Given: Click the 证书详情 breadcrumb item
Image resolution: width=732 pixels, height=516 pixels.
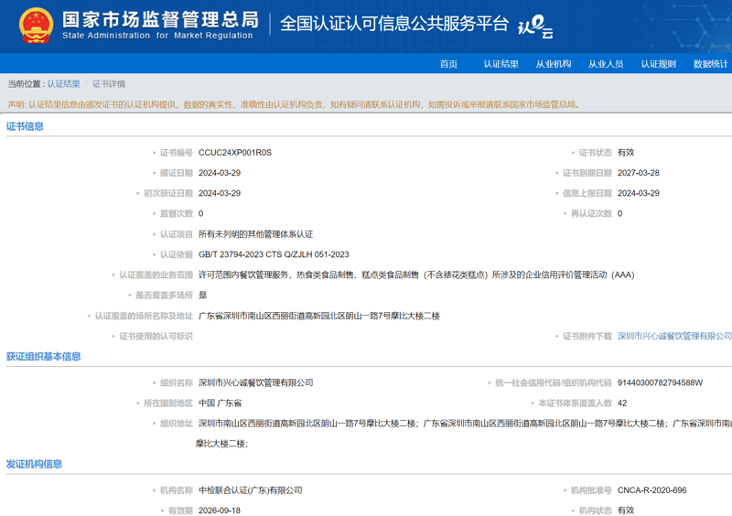Looking at the screenshot, I should (x=109, y=84).
